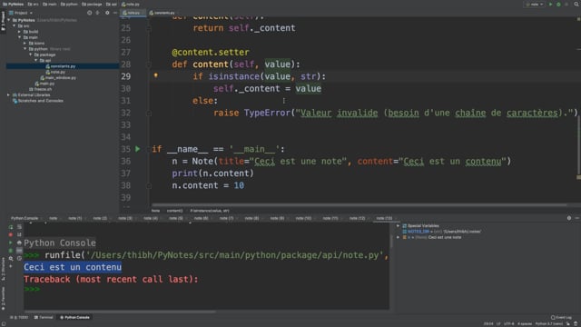This screenshot has width=581, height=327.
Task: Click PyNotes in the navigation breadcrumb
Action: click(14, 5)
